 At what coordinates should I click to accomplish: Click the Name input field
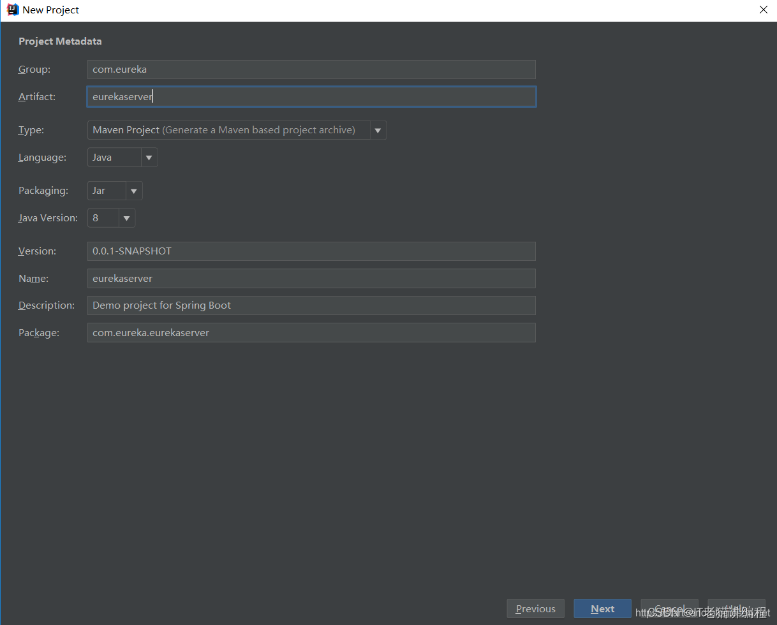point(311,279)
